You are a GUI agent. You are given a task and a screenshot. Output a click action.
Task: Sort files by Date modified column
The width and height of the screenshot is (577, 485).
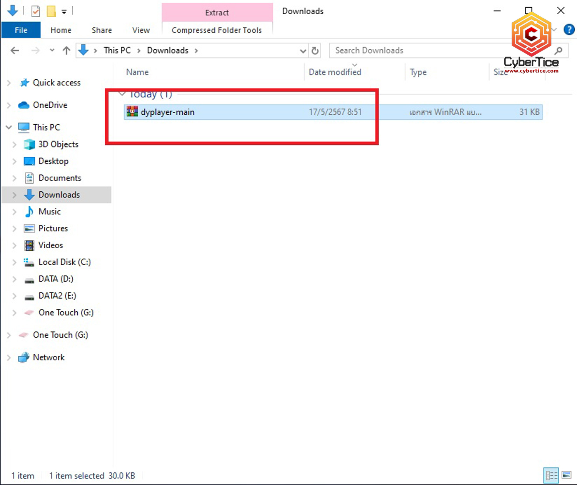335,72
